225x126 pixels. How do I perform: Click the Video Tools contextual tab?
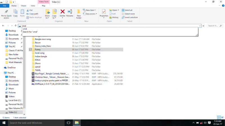pyautogui.click(x=44, y=2)
